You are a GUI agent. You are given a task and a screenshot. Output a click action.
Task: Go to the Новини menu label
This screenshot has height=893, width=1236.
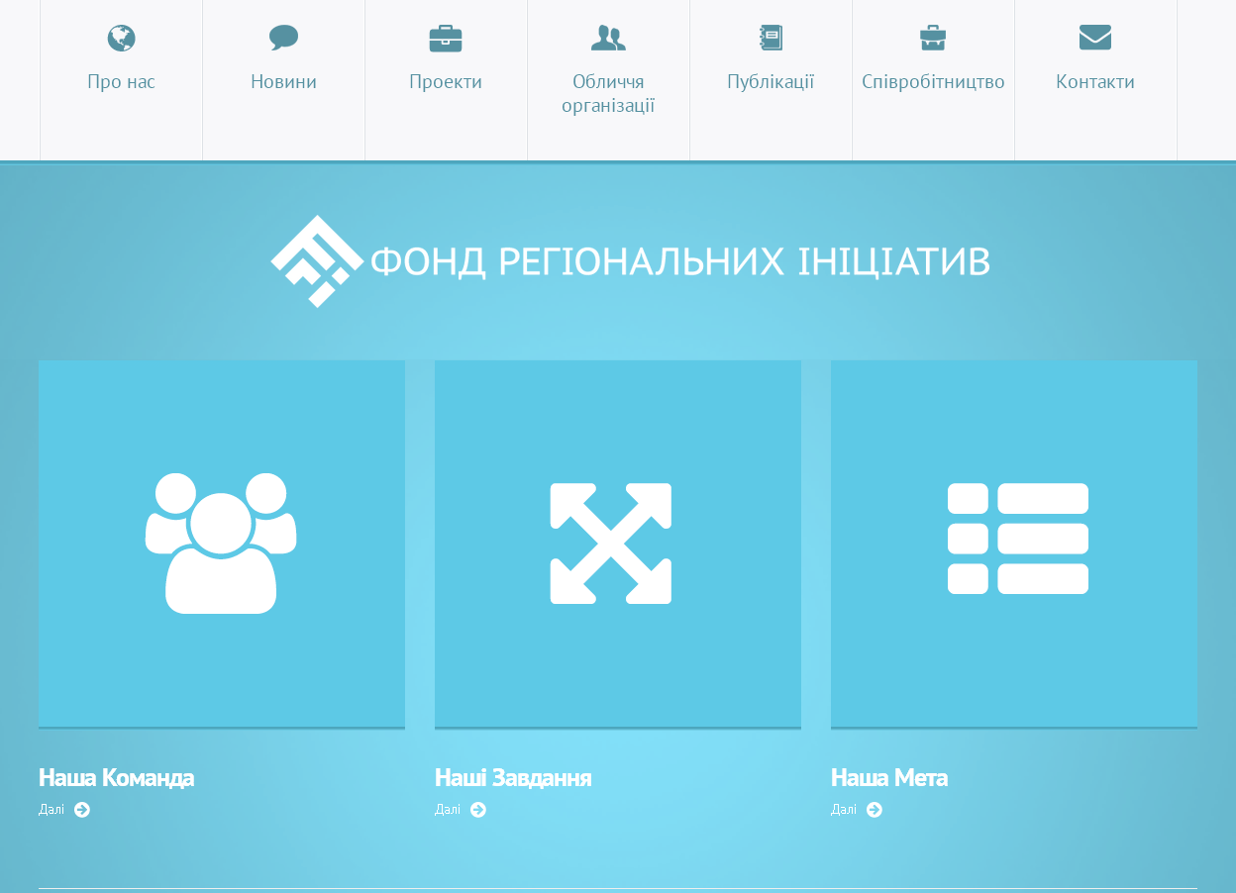(x=283, y=82)
